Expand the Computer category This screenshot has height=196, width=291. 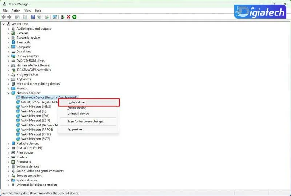[8, 47]
